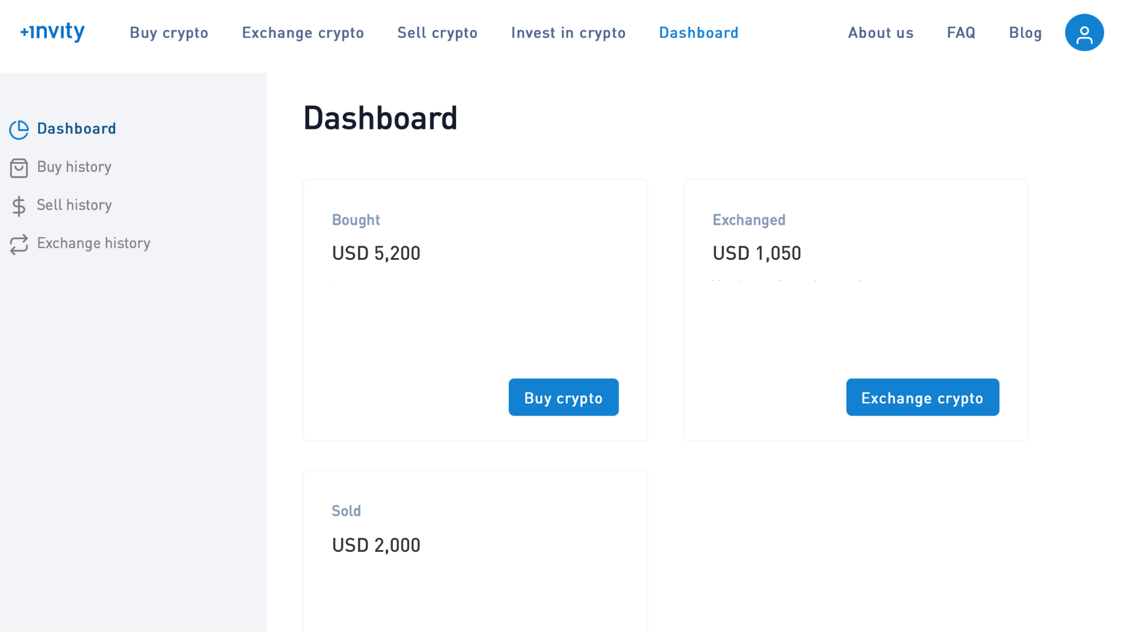
Task: Go to Exchange crypto in top navigation
Action: [x=303, y=33]
